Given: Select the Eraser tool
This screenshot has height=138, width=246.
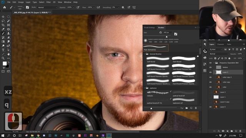Looking at the screenshot, I should pos(8,38).
